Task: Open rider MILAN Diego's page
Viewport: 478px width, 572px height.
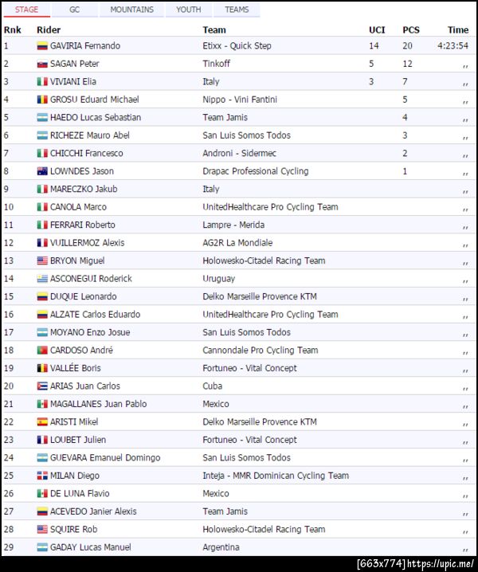Action: (74, 476)
